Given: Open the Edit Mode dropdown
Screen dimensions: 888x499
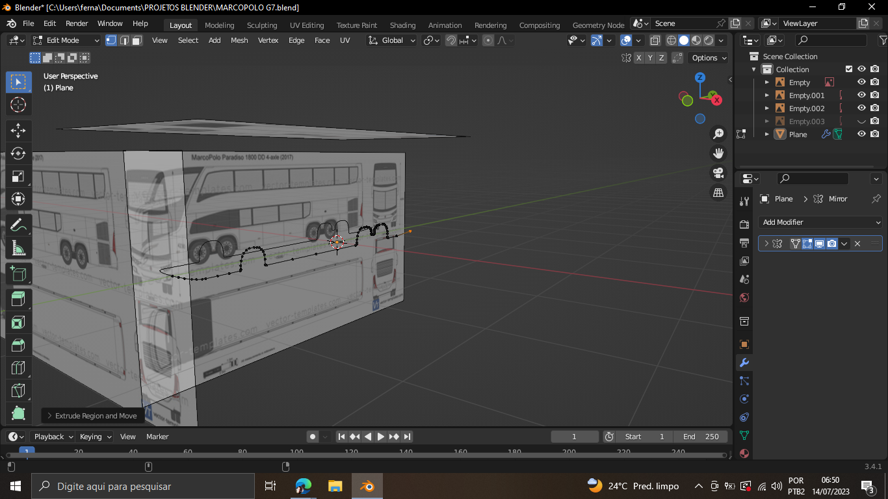Looking at the screenshot, I should (x=66, y=40).
